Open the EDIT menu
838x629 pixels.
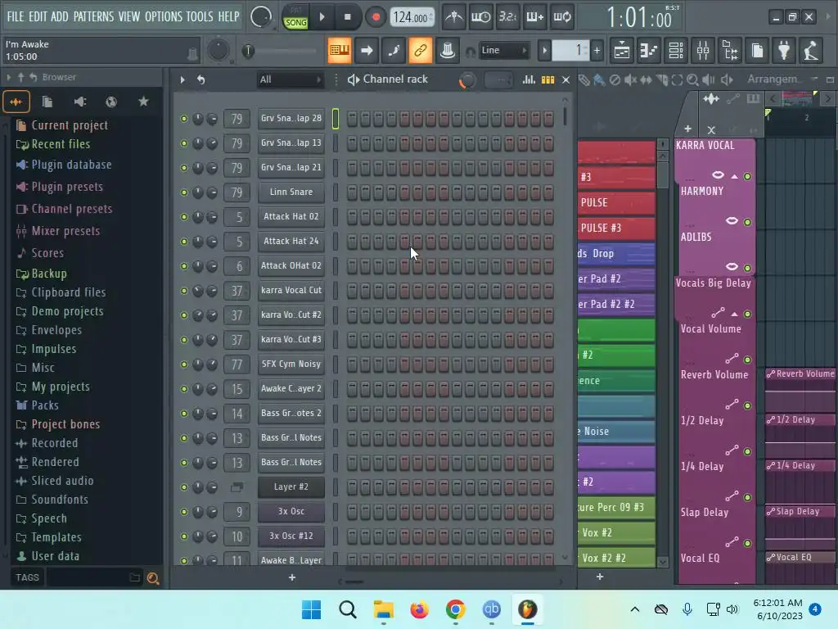click(x=38, y=16)
